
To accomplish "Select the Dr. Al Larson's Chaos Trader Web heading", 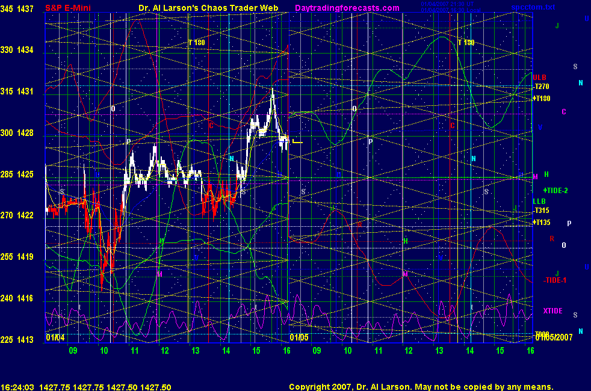I will coord(208,8).
